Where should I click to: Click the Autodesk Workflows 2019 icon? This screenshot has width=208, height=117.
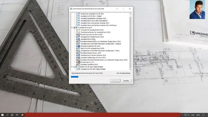[79, 64]
